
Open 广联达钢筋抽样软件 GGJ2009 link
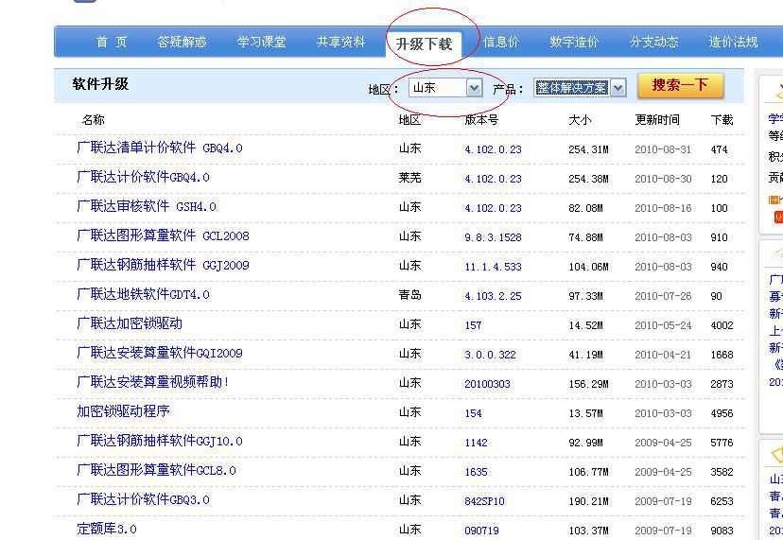pos(163,265)
